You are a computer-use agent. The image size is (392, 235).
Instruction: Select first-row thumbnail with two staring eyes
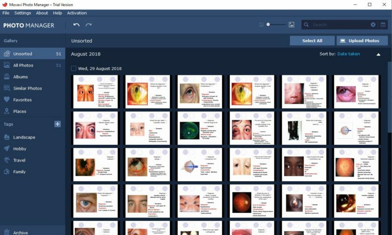[95, 92]
